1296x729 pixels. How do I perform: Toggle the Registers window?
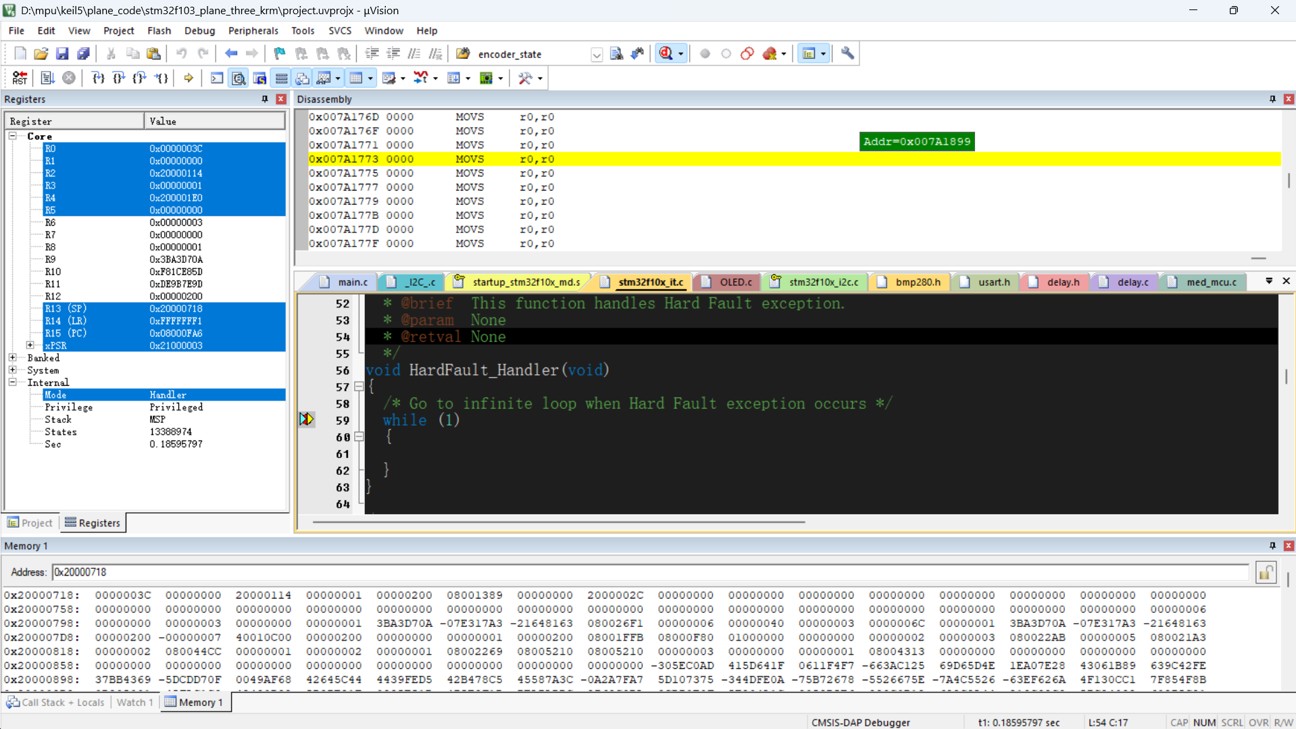pyautogui.click(x=281, y=78)
